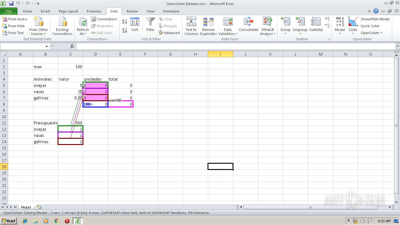This screenshot has height=225, width=400.
Task: Click the From Access icon
Action: point(5,19)
